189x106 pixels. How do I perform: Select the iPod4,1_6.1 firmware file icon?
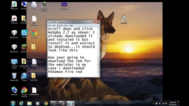click(x=14, y=34)
